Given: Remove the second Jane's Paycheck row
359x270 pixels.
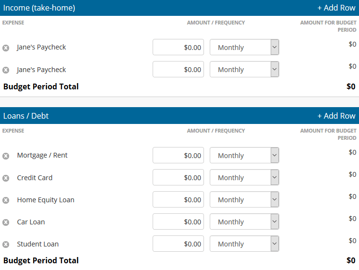Looking at the screenshot, I should (x=6, y=70).
